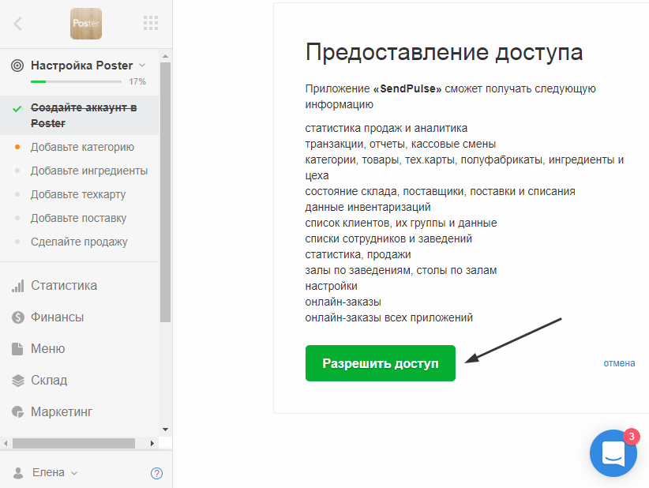Open the Сделайте продажу step
The width and height of the screenshot is (649, 488).
79,242
